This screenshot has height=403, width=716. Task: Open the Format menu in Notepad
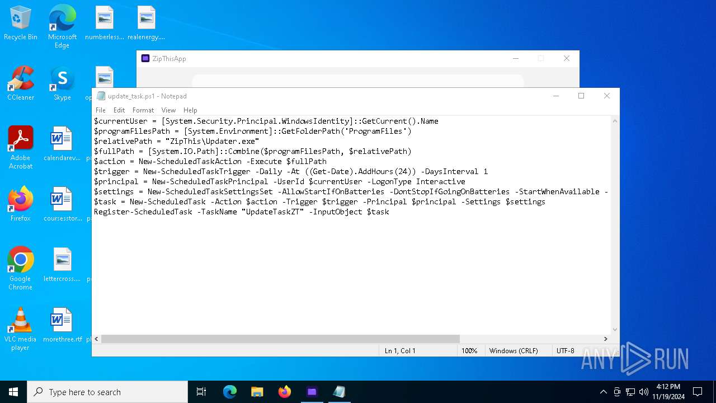click(143, 110)
